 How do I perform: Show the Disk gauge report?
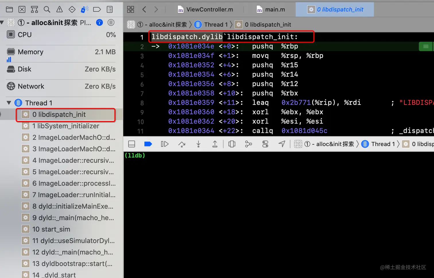click(x=61, y=69)
